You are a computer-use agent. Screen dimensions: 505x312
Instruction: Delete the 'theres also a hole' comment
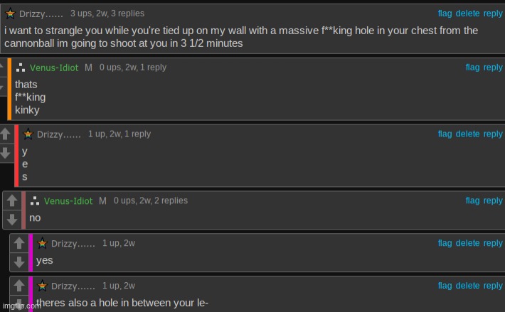467,286
